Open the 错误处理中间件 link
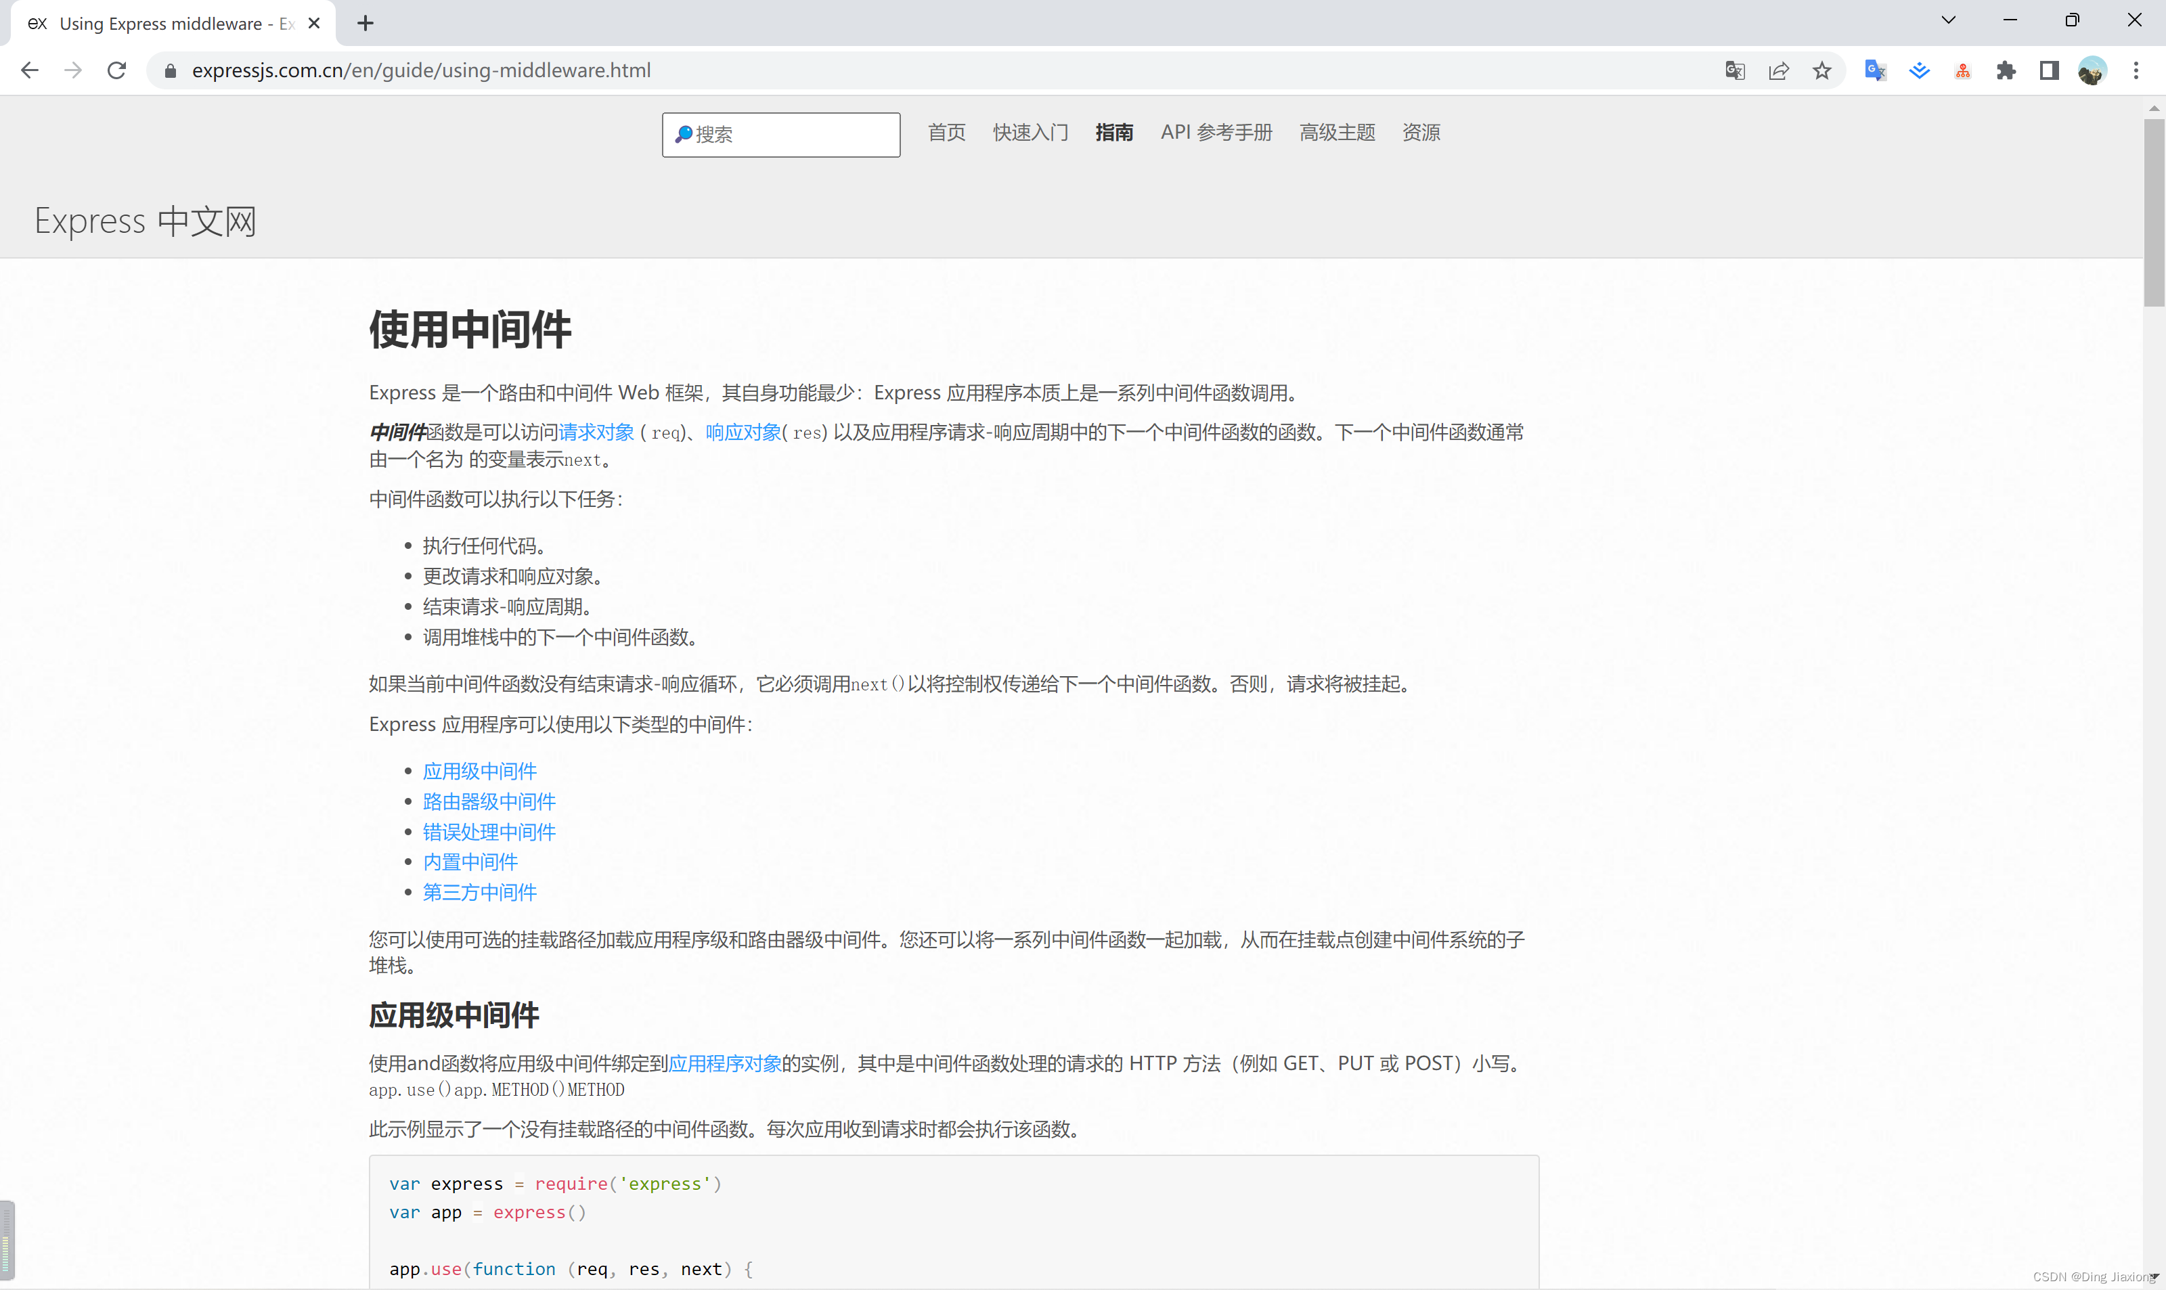This screenshot has height=1290, width=2166. (x=489, y=831)
